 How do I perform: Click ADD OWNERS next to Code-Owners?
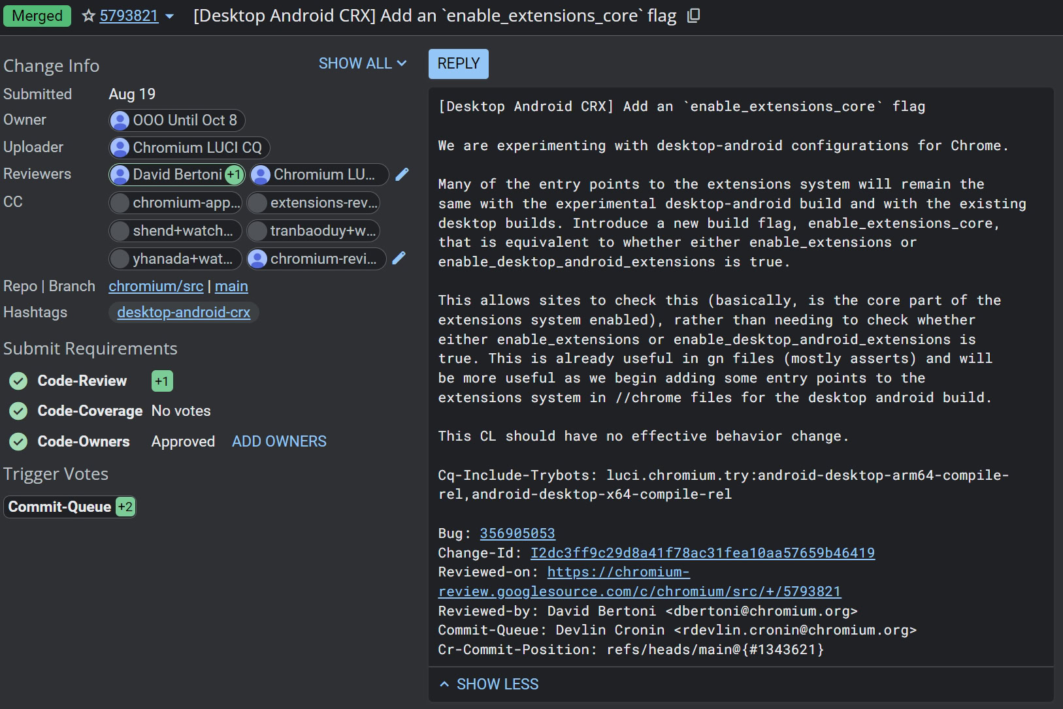[279, 442]
